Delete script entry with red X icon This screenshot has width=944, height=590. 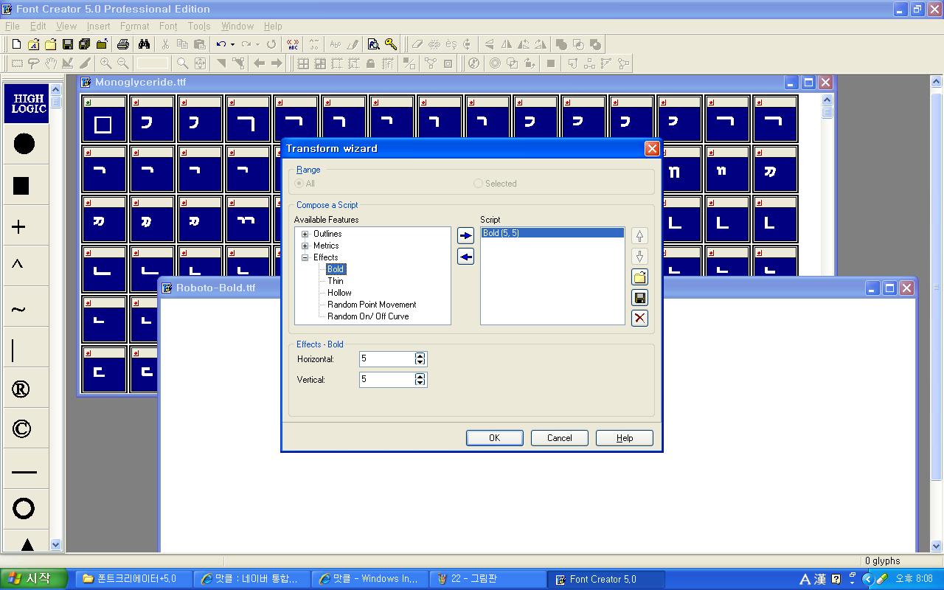click(x=639, y=318)
